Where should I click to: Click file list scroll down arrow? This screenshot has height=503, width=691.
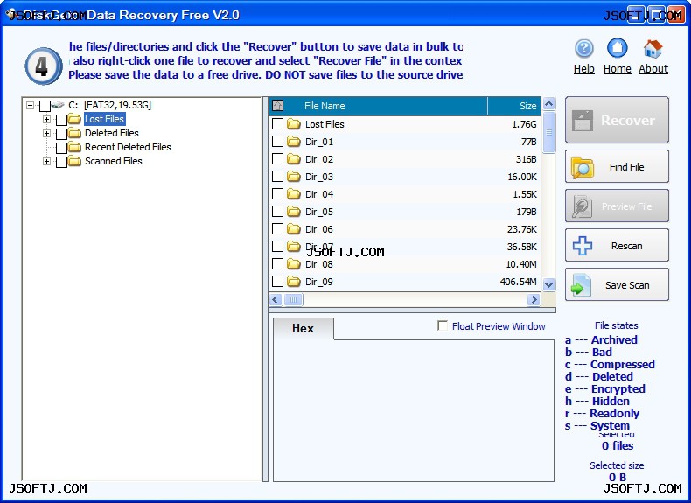click(548, 285)
